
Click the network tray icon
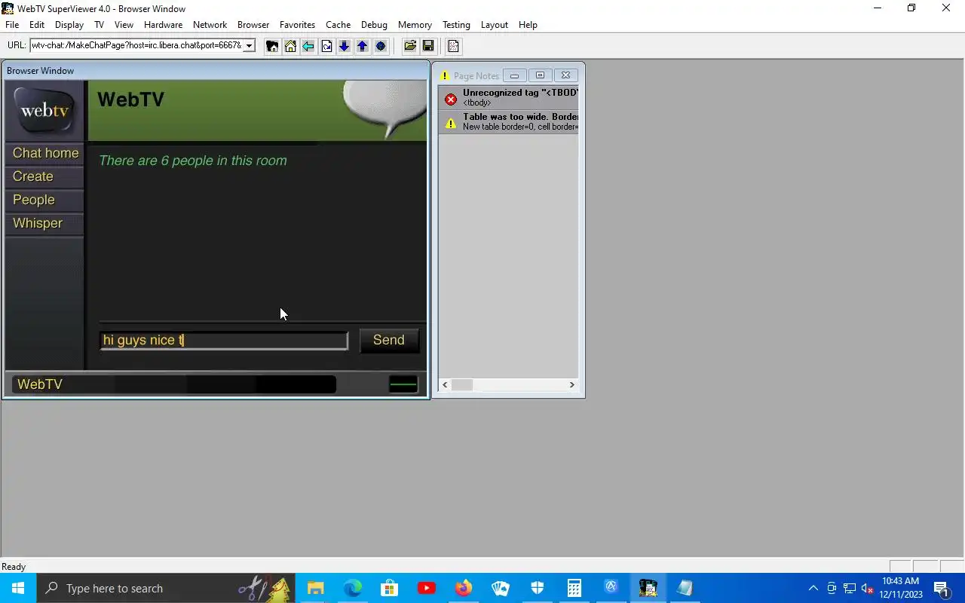tap(850, 588)
